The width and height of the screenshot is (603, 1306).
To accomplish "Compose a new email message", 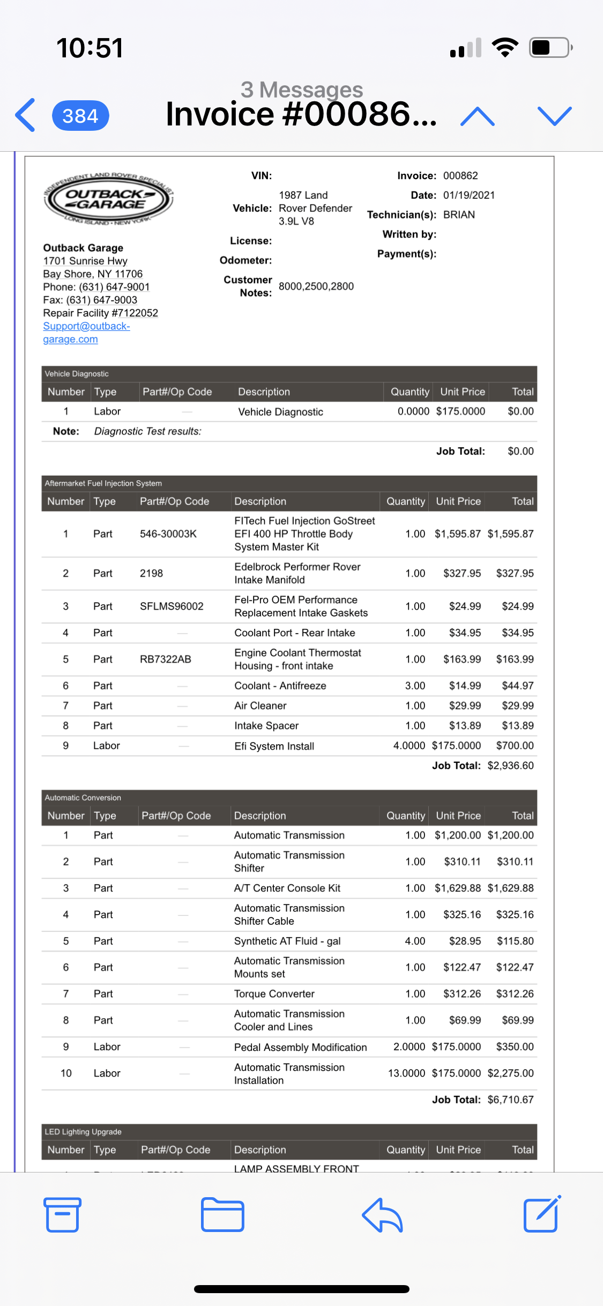I will 541,1215.
